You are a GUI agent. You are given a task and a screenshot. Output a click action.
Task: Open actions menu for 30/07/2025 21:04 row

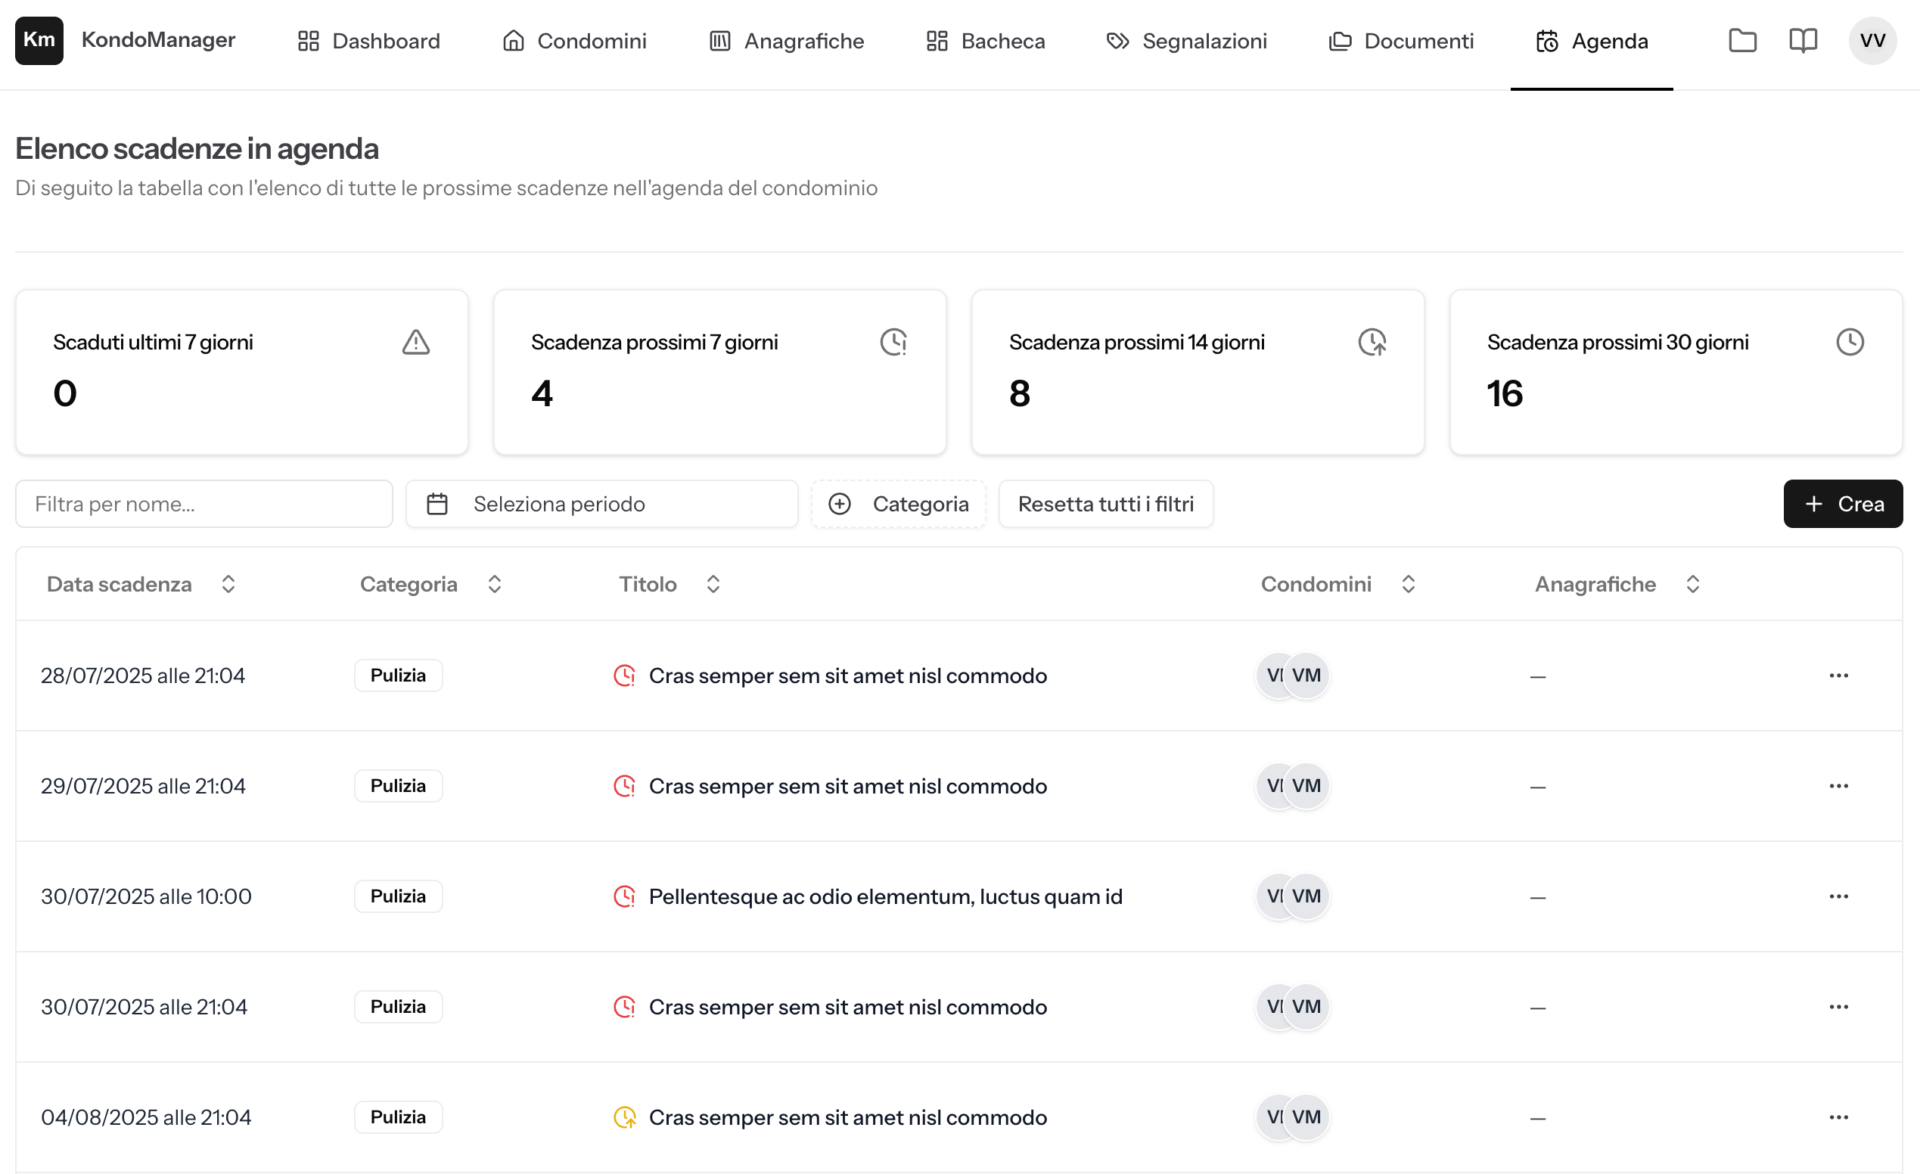(1839, 1008)
